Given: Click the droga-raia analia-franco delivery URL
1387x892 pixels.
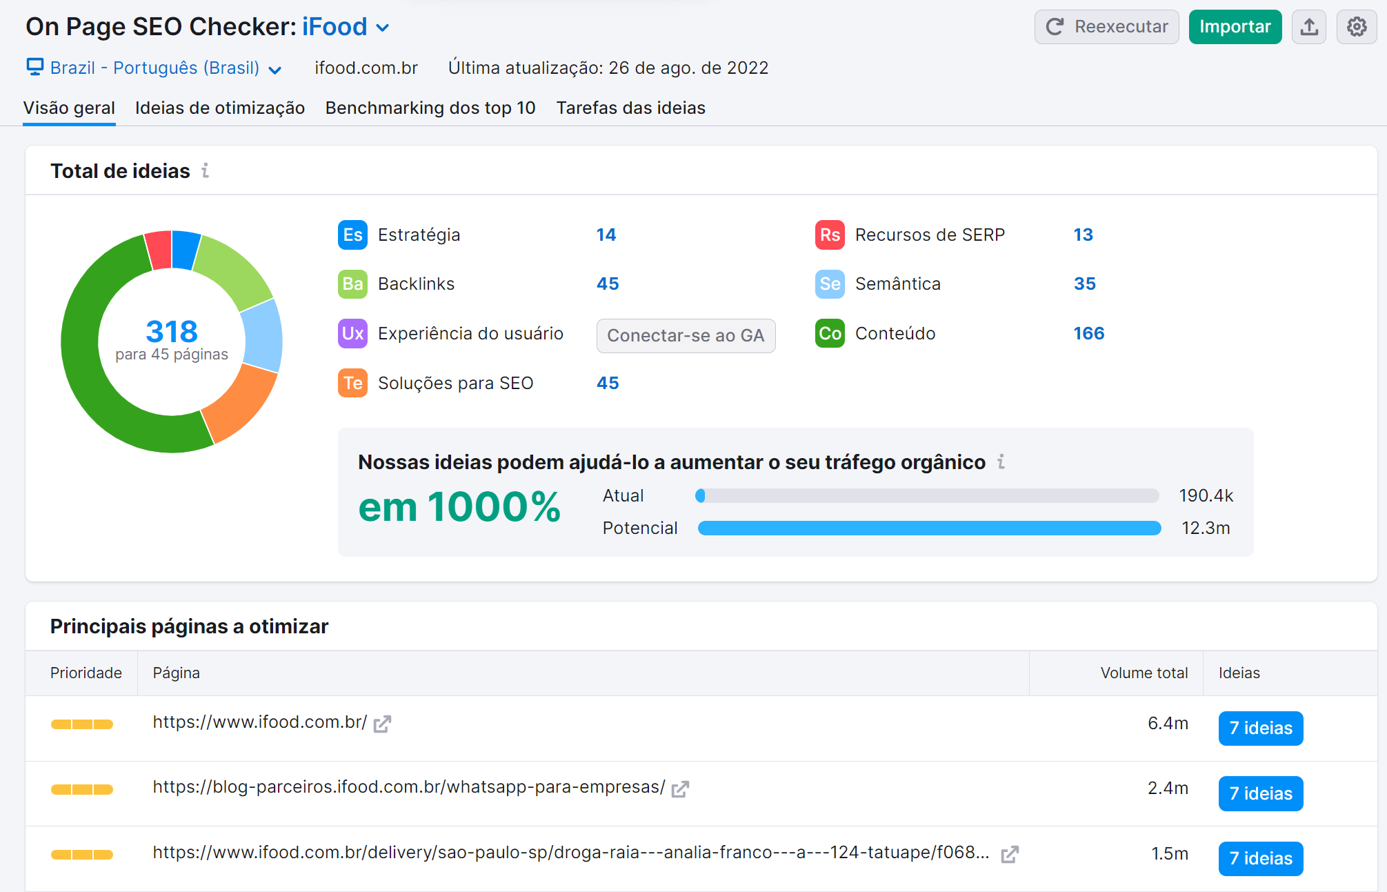Looking at the screenshot, I should 570,852.
